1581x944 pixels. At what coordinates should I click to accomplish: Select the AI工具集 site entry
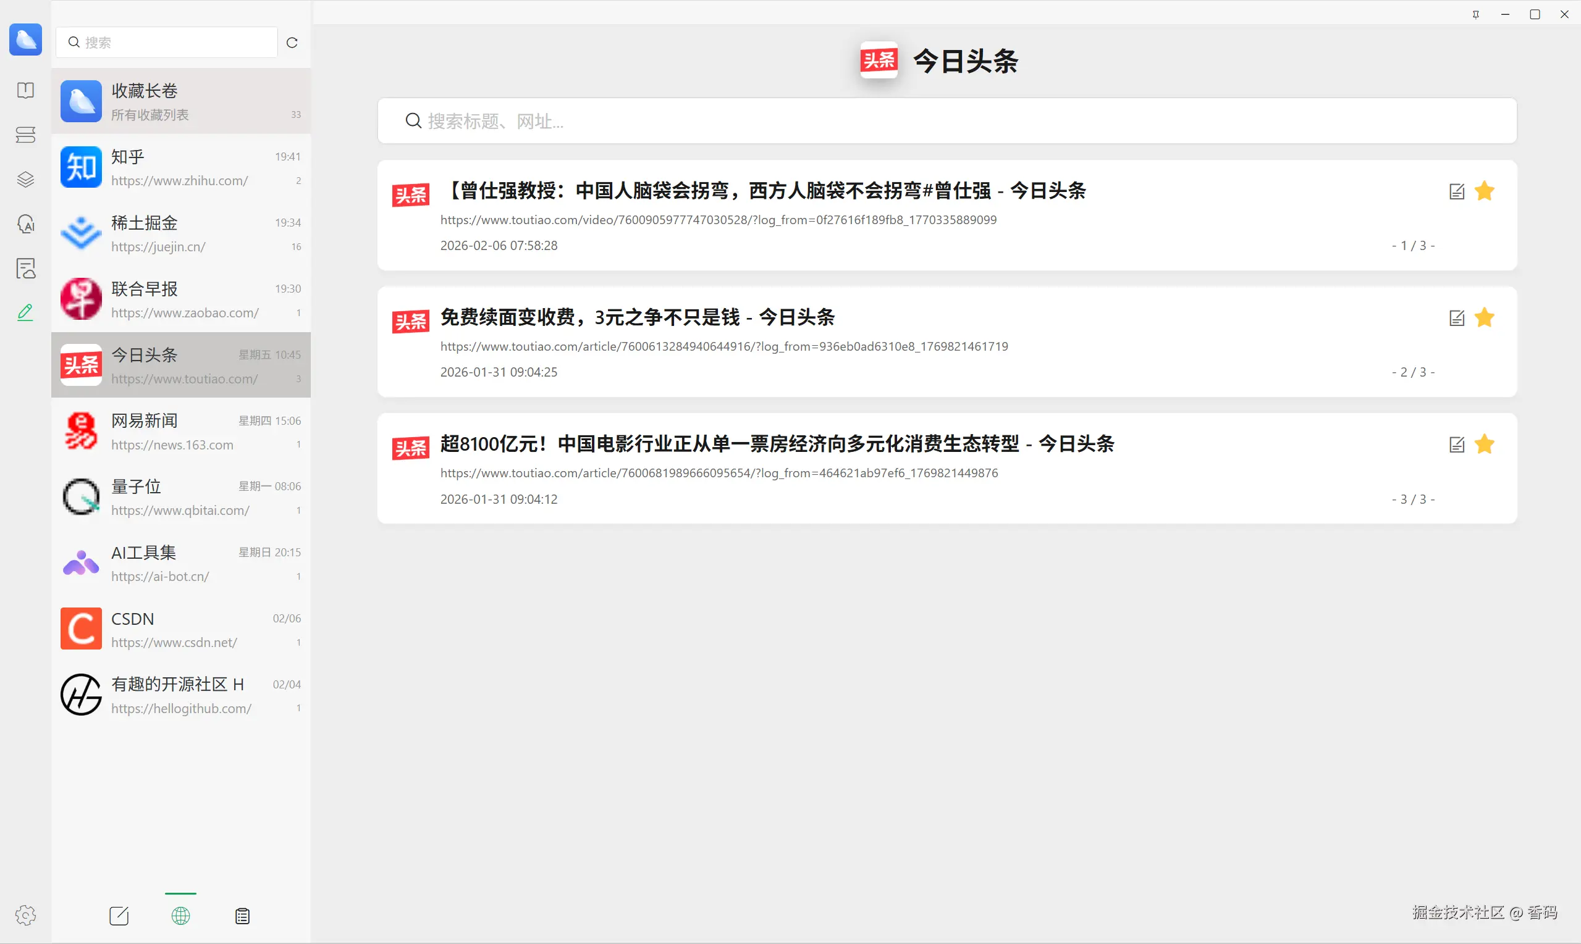click(181, 563)
